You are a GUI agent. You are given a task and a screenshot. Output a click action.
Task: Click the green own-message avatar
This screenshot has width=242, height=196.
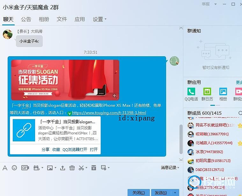pyautogui.click(x=174, y=61)
